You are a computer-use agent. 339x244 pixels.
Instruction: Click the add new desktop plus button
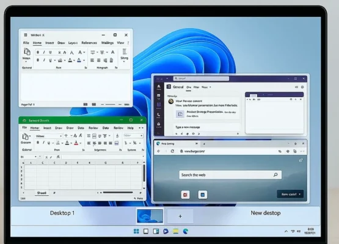[x=180, y=216]
